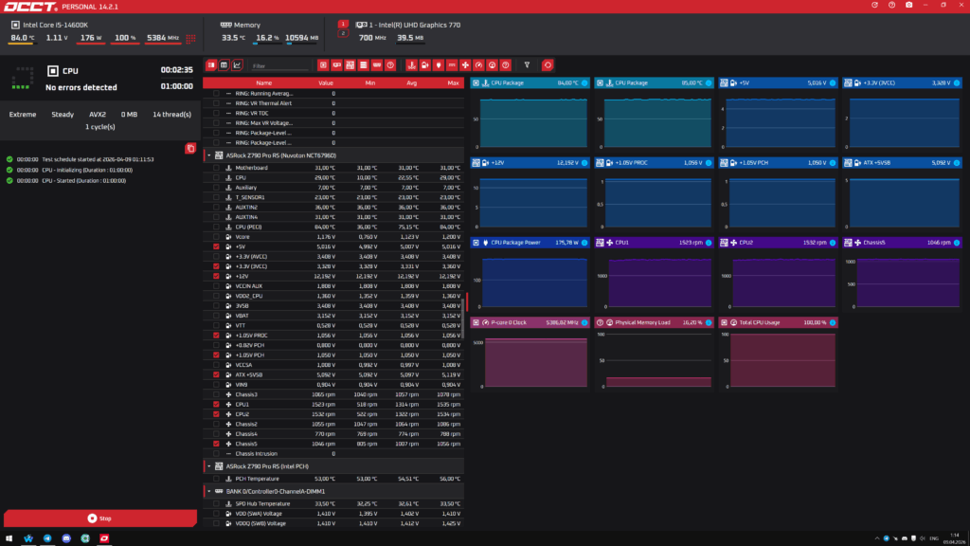Click the AVX2 instruction set label
Screen dimensions: 970x546
coord(98,115)
